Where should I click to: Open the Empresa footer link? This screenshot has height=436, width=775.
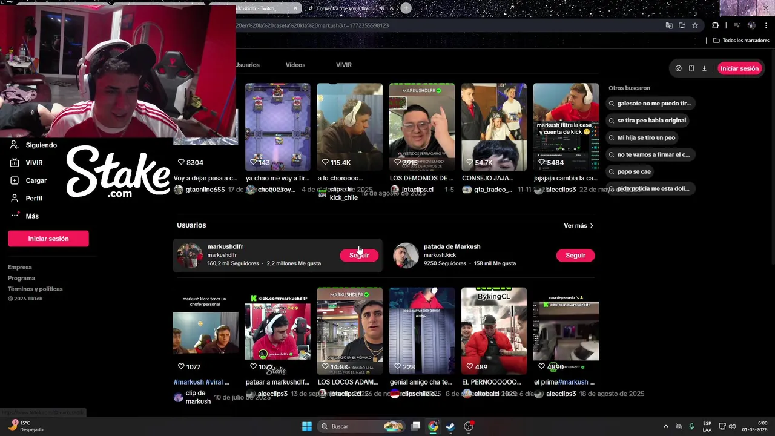tap(20, 268)
